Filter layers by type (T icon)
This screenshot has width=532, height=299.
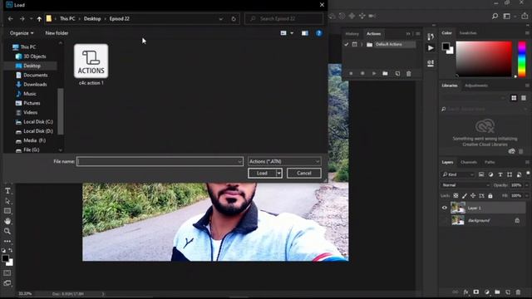[x=500, y=174]
